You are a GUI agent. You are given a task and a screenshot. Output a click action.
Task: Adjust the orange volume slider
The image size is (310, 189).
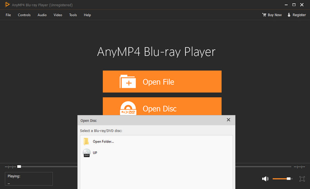coord(283,179)
